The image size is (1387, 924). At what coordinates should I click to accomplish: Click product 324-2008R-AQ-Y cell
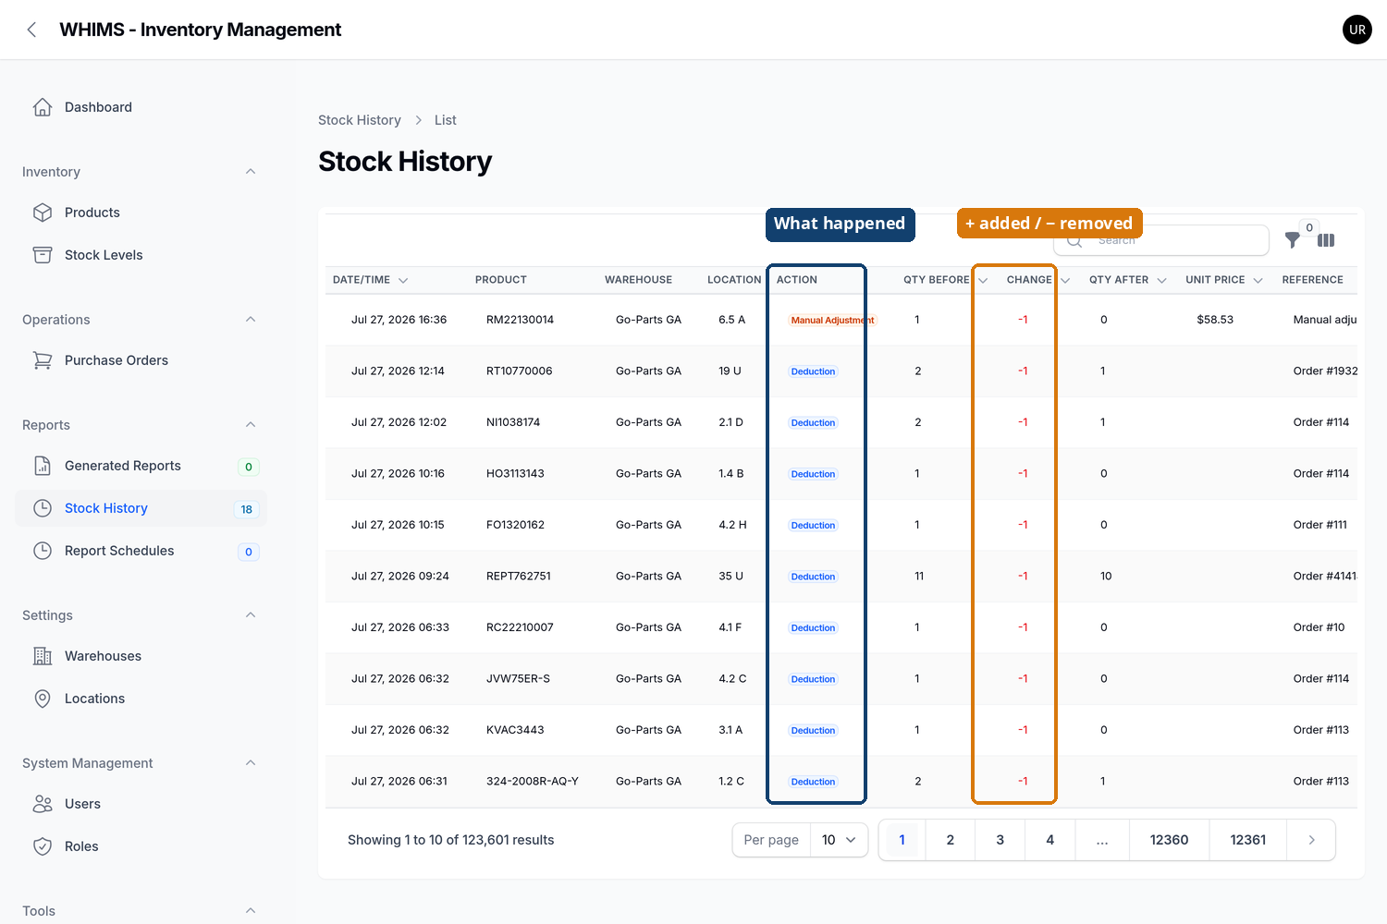point(533,781)
